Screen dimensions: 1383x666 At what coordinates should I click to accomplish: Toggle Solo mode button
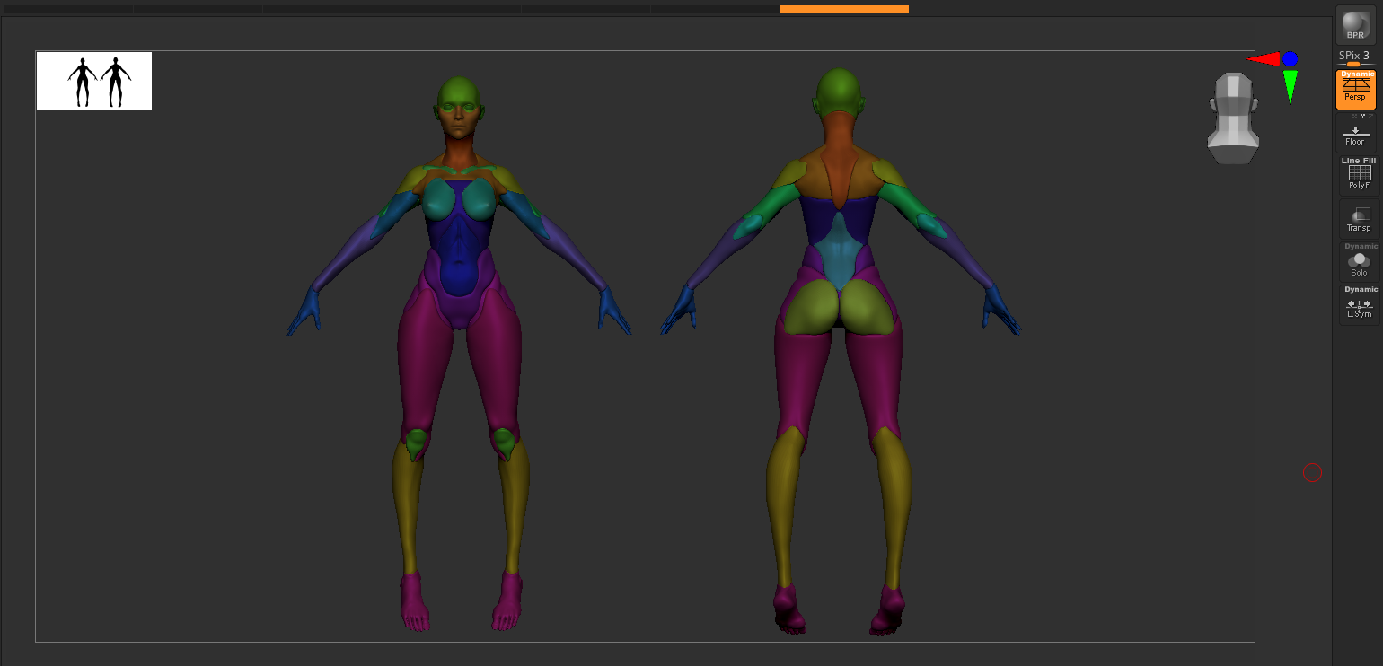point(1359,264)
